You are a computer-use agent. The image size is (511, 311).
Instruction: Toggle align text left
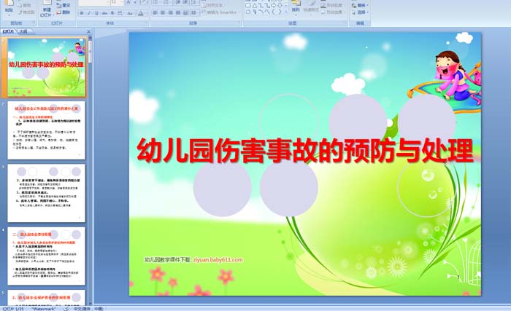[155, 12]
